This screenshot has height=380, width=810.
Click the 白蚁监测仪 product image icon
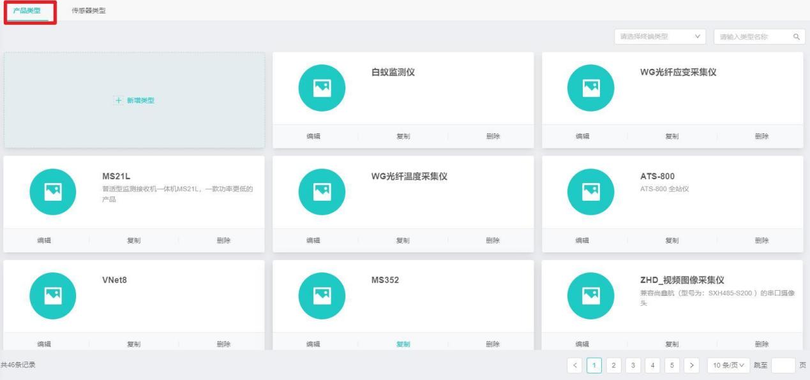coord(322,88)
